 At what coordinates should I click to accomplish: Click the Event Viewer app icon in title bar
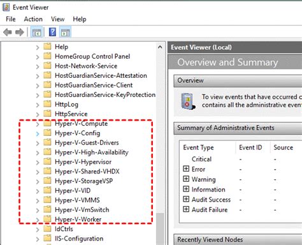click(6, 7)
